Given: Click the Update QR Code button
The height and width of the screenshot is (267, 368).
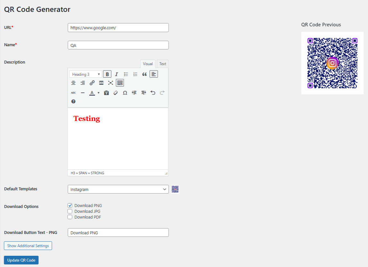Looking at the screenshot, I should click(21, 260).
